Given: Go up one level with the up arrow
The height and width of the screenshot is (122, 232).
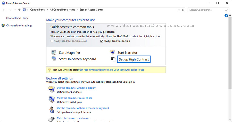Looking at the screenshot, I should pyautogui.click(x=19, y=10).
